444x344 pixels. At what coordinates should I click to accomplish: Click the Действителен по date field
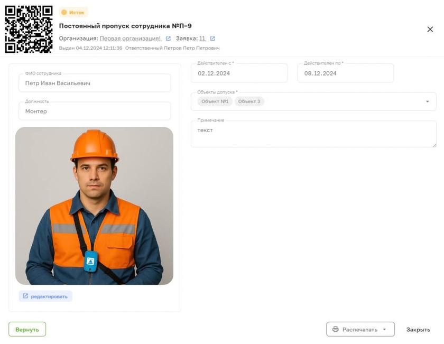tap(345, 73)
